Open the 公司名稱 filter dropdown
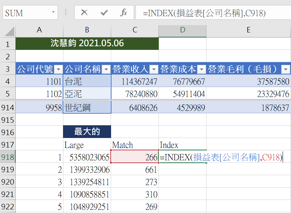Screen dimensions: 291x213 click(x=106, y=70)
